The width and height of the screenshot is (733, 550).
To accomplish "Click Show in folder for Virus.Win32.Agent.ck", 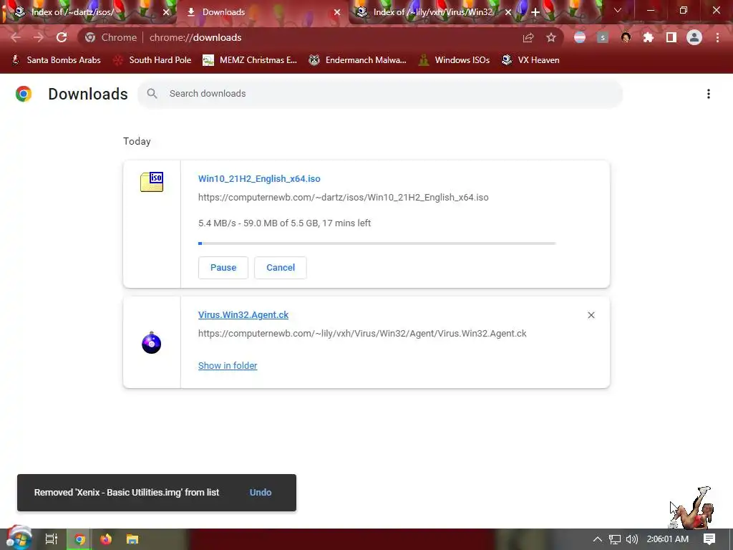I will [228, 366].
